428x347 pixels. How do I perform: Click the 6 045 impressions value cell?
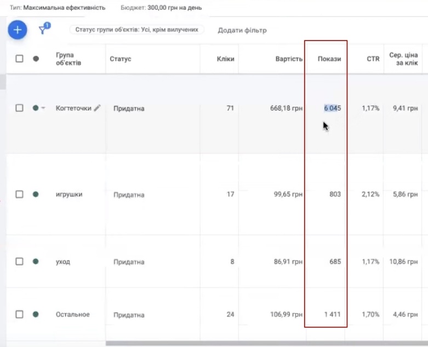[x=332, y=108]
